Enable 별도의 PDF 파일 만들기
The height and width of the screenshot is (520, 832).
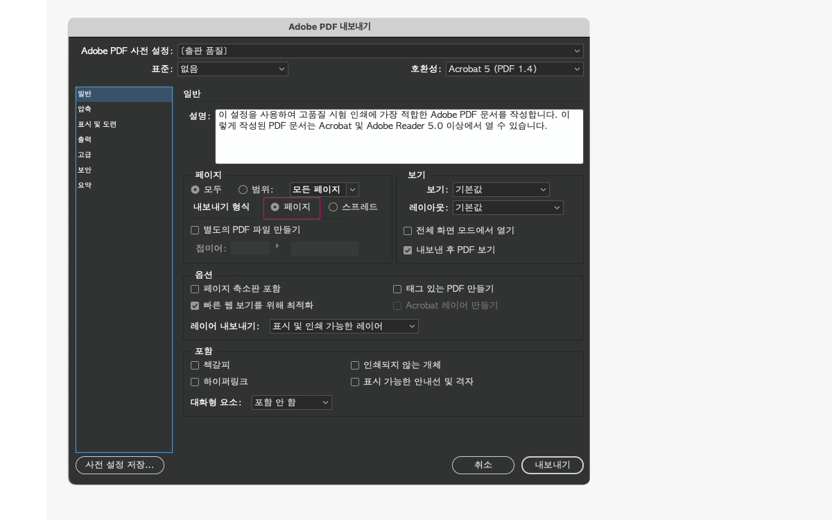click(x=195, y=230)
